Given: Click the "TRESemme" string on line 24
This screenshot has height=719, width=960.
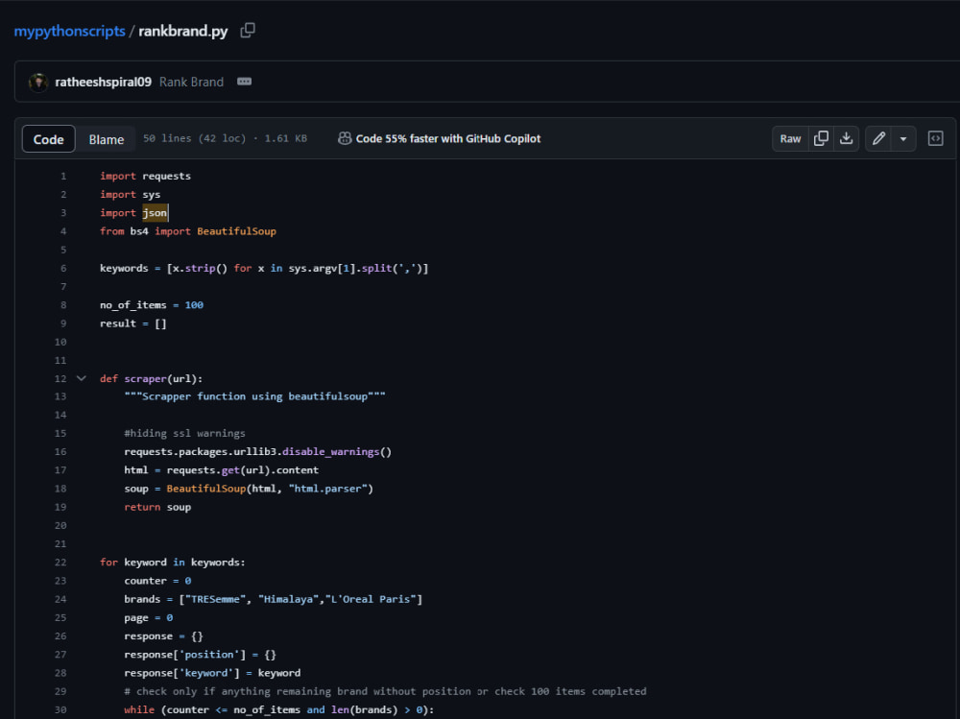Looking at the screenshot, I should (x=215, y=599).
